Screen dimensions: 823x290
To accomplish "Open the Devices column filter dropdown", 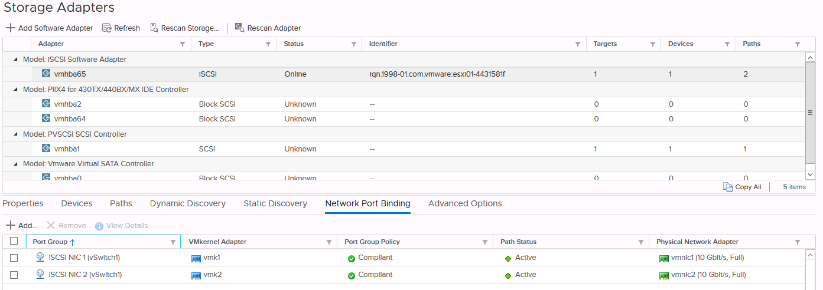I will pyautogui.click(x=727, y=44).
